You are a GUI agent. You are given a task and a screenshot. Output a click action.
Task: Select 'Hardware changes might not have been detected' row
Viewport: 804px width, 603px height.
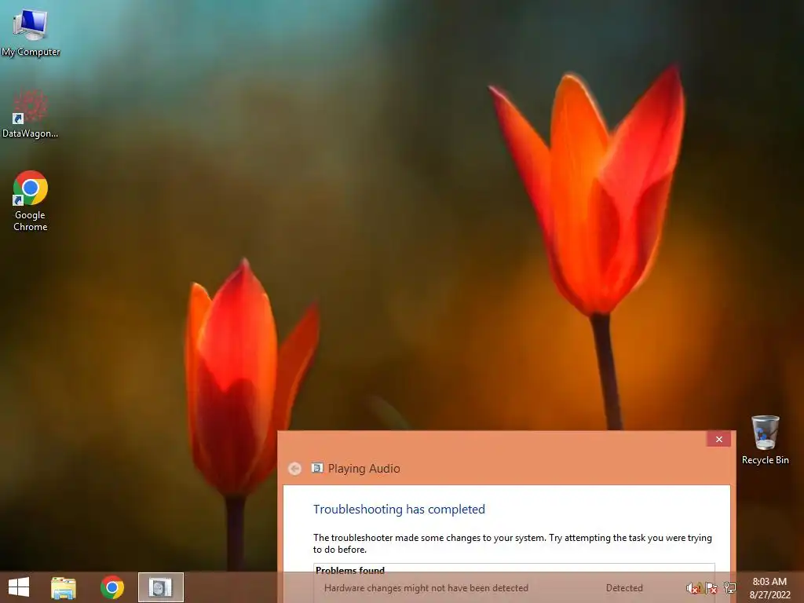point(514,588)
